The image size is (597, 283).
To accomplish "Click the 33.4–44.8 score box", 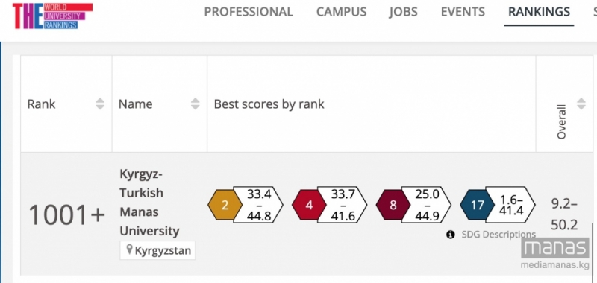I will [258, 205].
